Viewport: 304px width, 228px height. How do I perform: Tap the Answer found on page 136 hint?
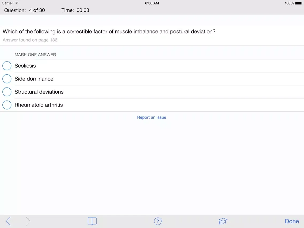click(30, 40)
